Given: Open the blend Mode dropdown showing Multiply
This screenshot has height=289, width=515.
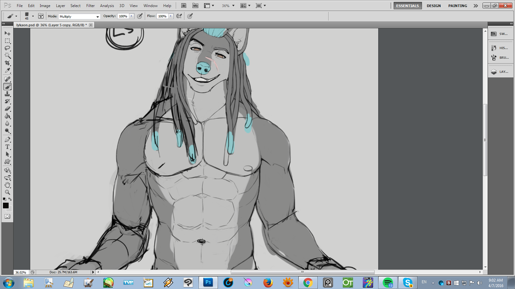Looking at the screenshot, I should click(x=79, y=17).
